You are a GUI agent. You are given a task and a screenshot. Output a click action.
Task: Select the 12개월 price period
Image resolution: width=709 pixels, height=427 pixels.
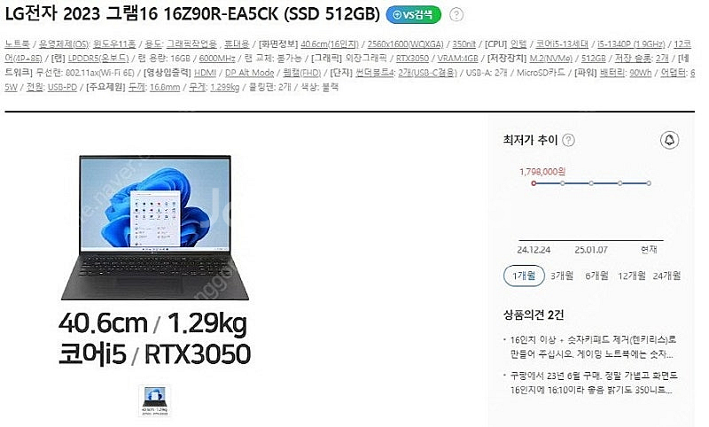631,276
